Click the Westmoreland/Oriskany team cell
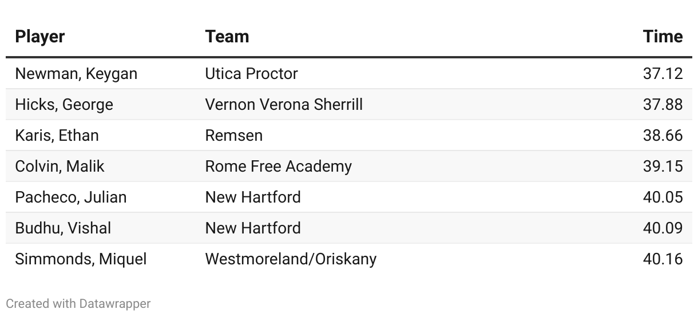The height and width of the screenshot is (317, 698). coord(291,259)
